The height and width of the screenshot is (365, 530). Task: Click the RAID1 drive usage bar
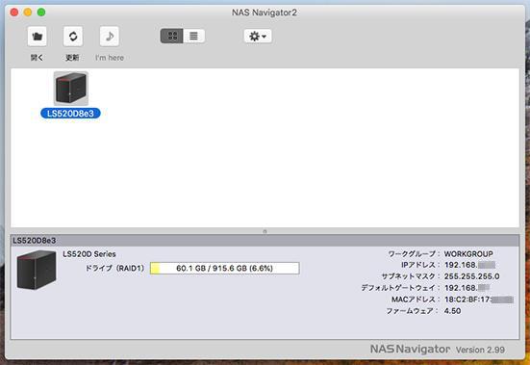point(225,269)
